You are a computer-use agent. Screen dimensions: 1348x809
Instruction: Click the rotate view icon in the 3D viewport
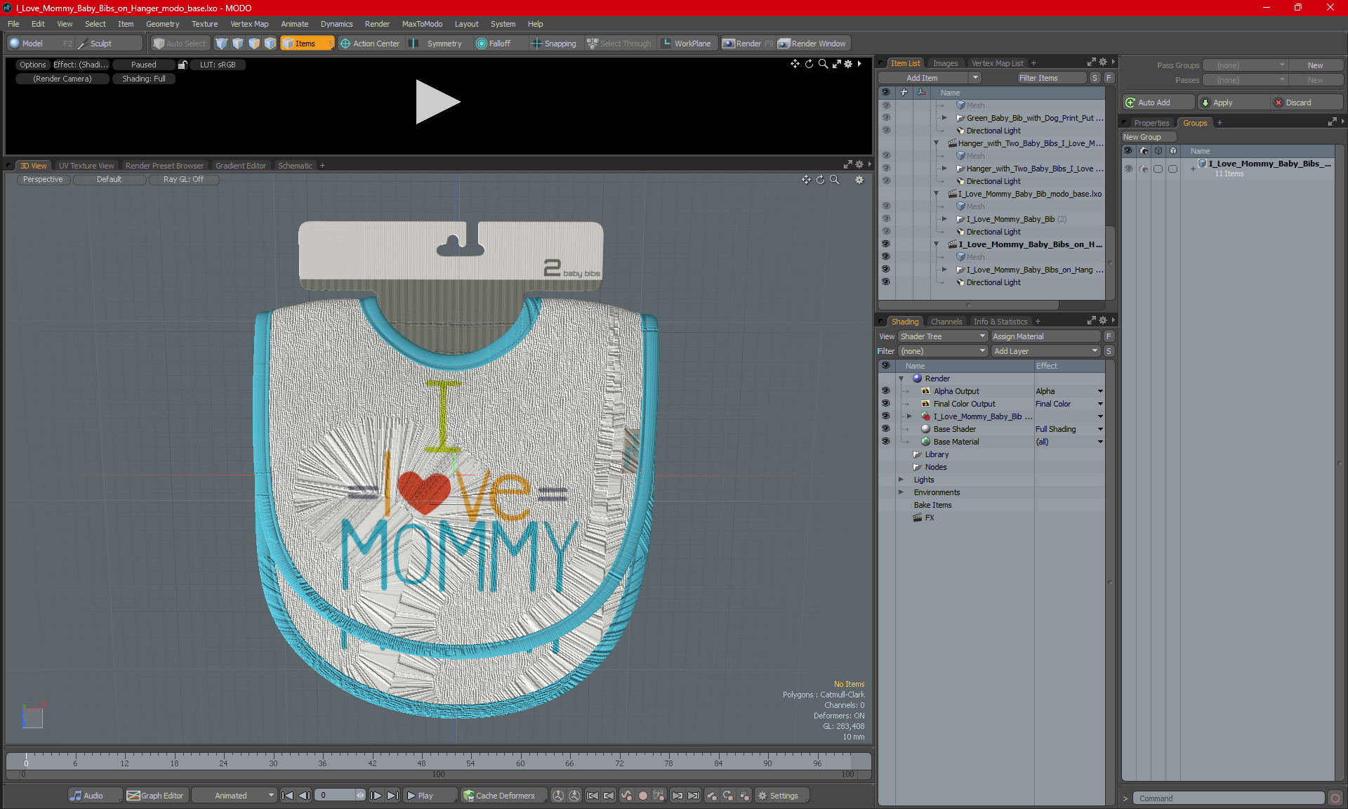pyautogui.click(x=820, y=180)
